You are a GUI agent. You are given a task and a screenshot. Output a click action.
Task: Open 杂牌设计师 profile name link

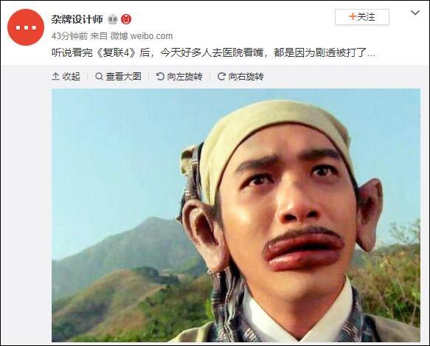(77, 19)
